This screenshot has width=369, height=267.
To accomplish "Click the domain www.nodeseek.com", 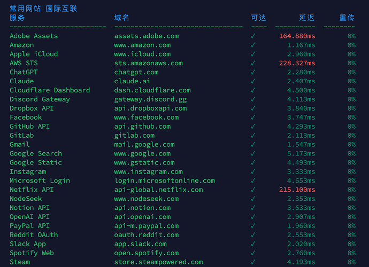I will (x=147, y=199).
